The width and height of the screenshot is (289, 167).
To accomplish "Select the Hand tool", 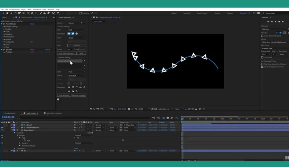I will pos(7,13).
